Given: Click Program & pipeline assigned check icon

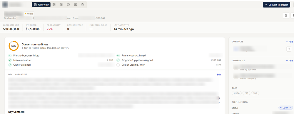Looking at the screenshot, I should pos(118,60).
